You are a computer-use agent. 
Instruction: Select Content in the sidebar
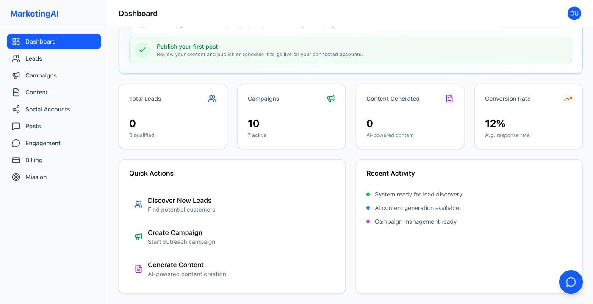(x=54, y=92)
